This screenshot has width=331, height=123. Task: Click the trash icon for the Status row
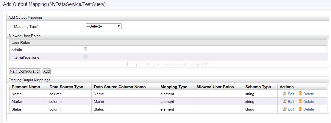300,109
